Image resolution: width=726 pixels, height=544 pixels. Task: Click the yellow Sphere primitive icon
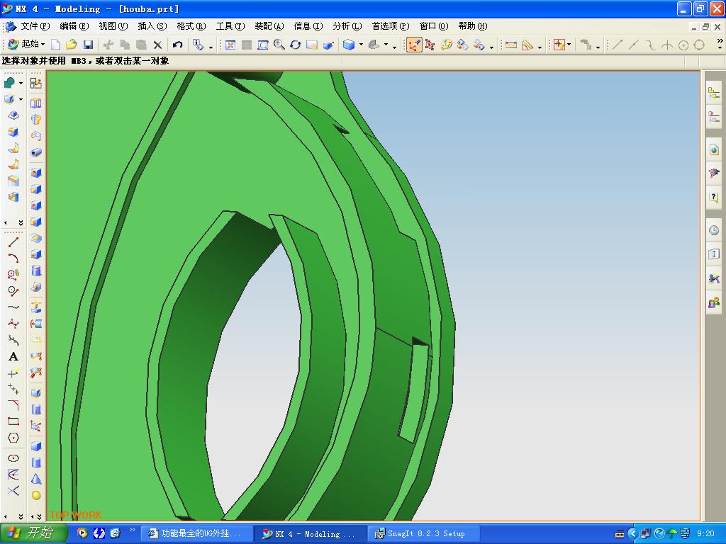[36, 495]
